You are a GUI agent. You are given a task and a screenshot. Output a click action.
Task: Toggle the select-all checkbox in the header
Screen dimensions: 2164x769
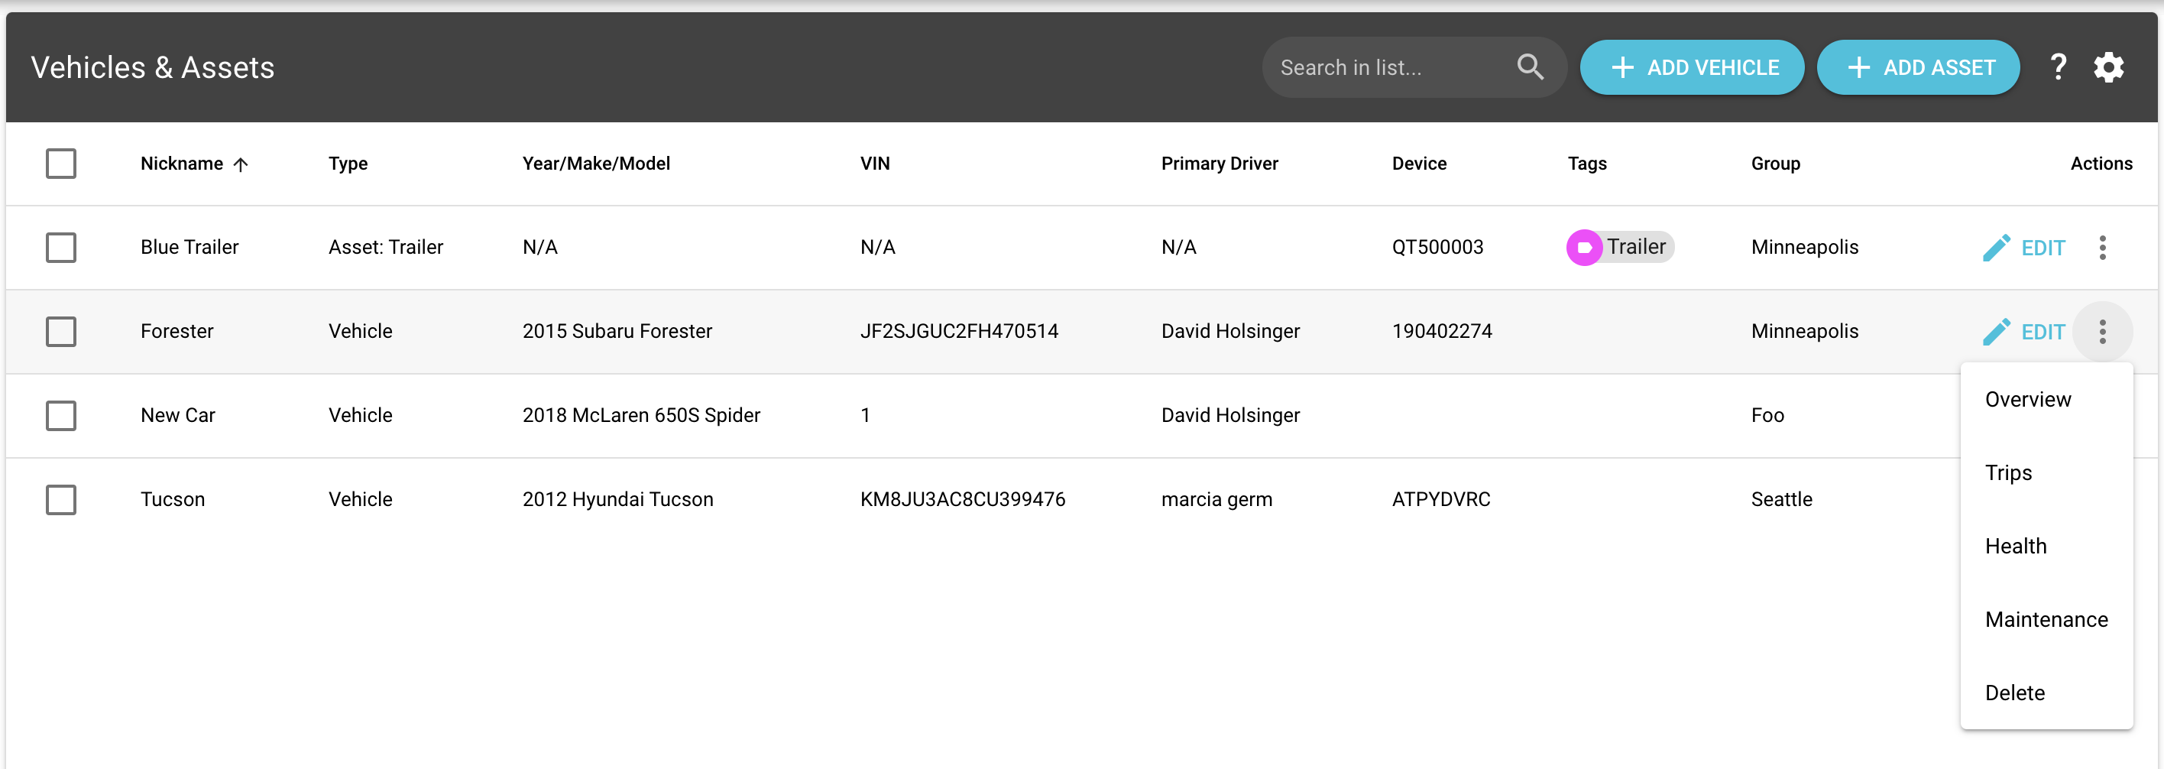tap(60, 163)
